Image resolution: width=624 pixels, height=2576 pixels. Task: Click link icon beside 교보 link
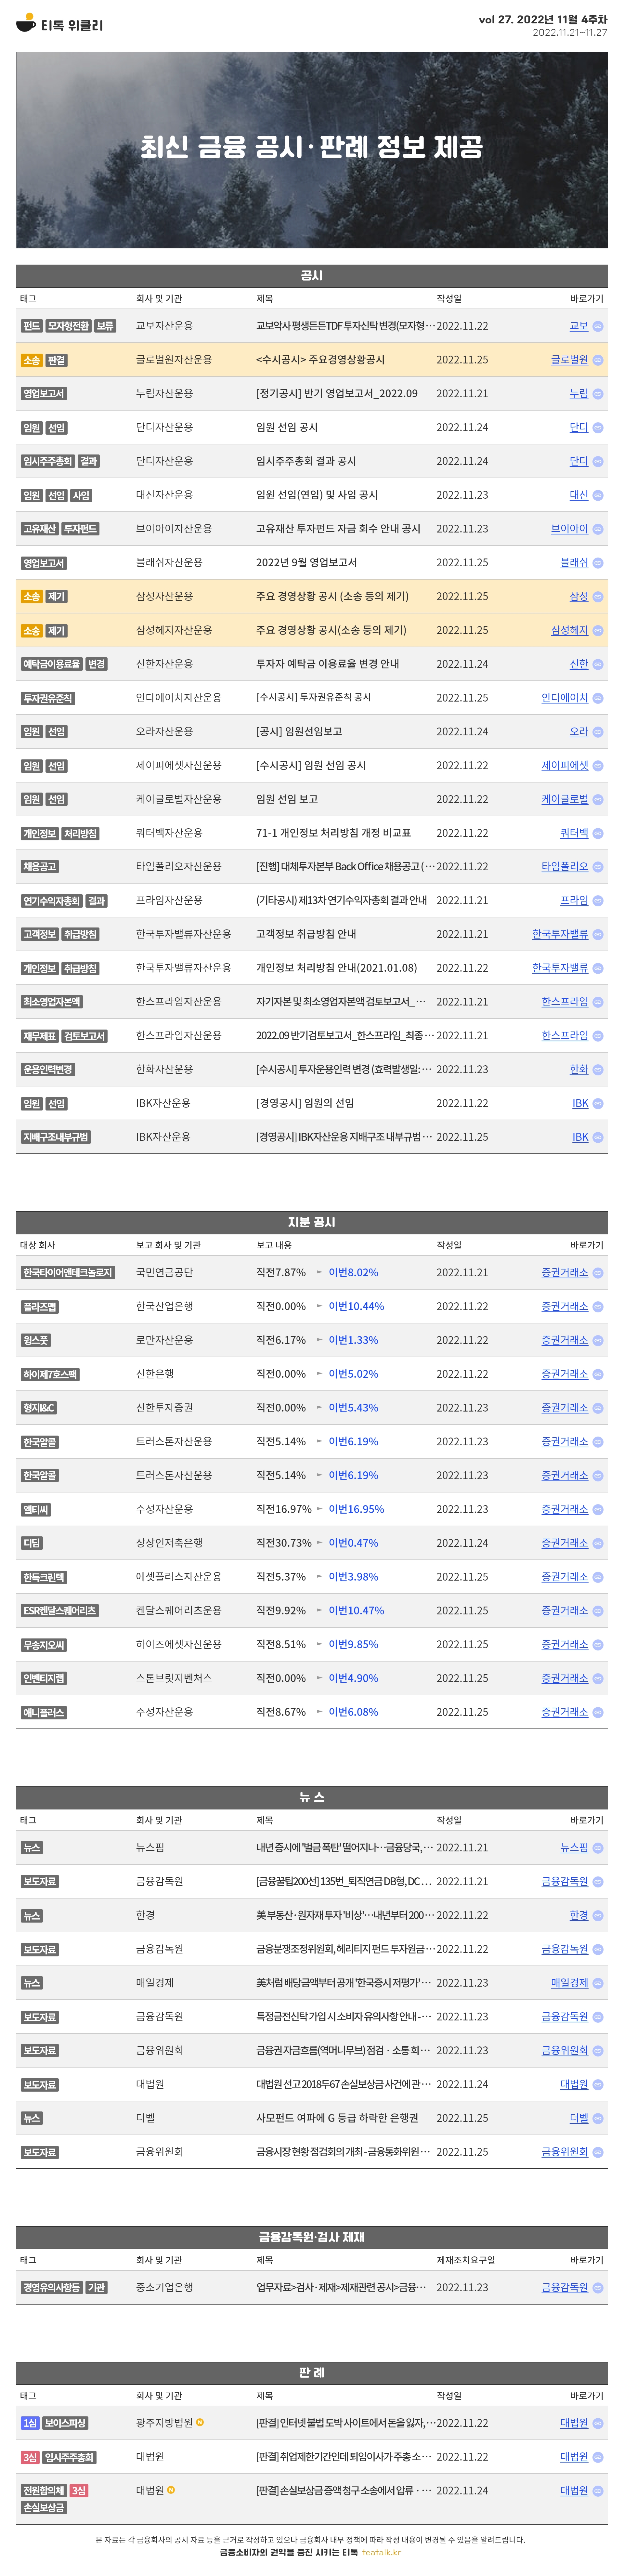(598, 326)
